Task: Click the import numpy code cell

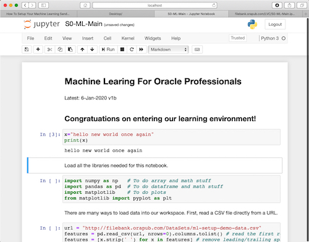Action: pos(171,189)
